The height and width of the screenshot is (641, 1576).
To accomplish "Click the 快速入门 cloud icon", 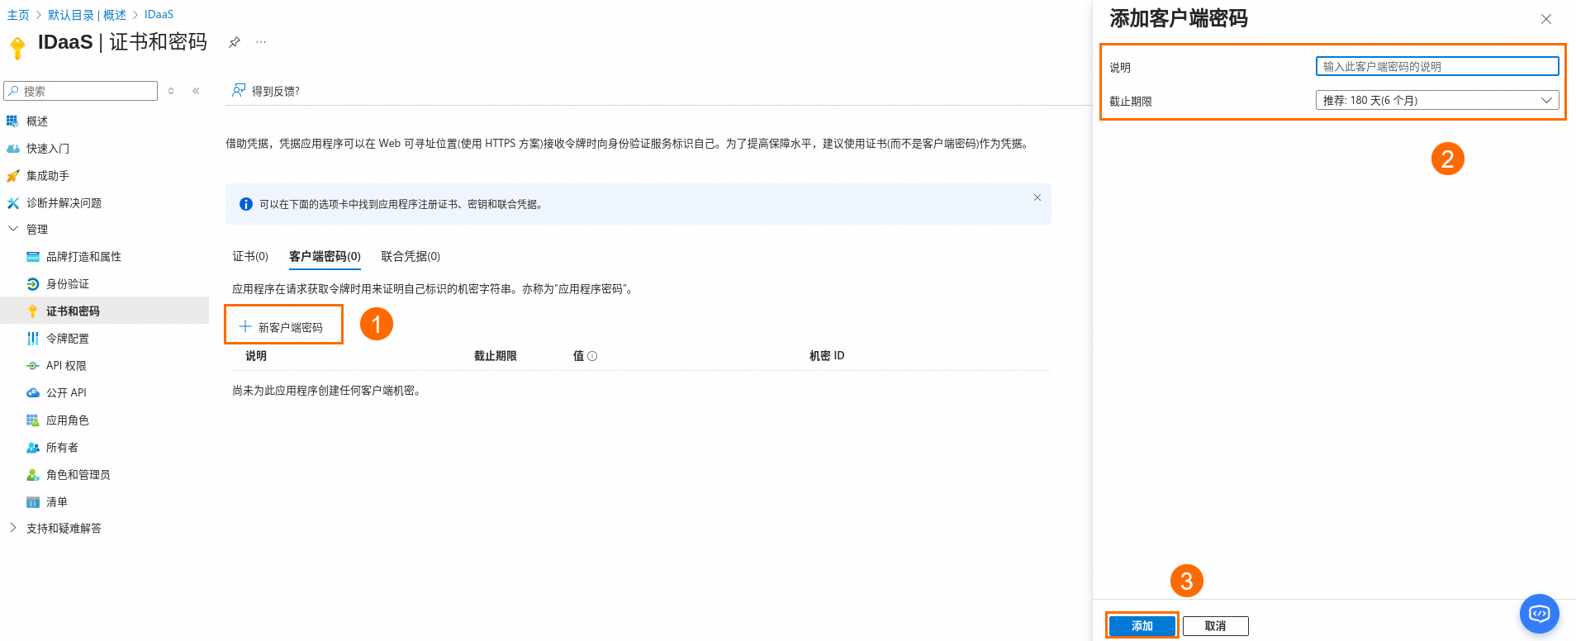I will pos(12,149).
